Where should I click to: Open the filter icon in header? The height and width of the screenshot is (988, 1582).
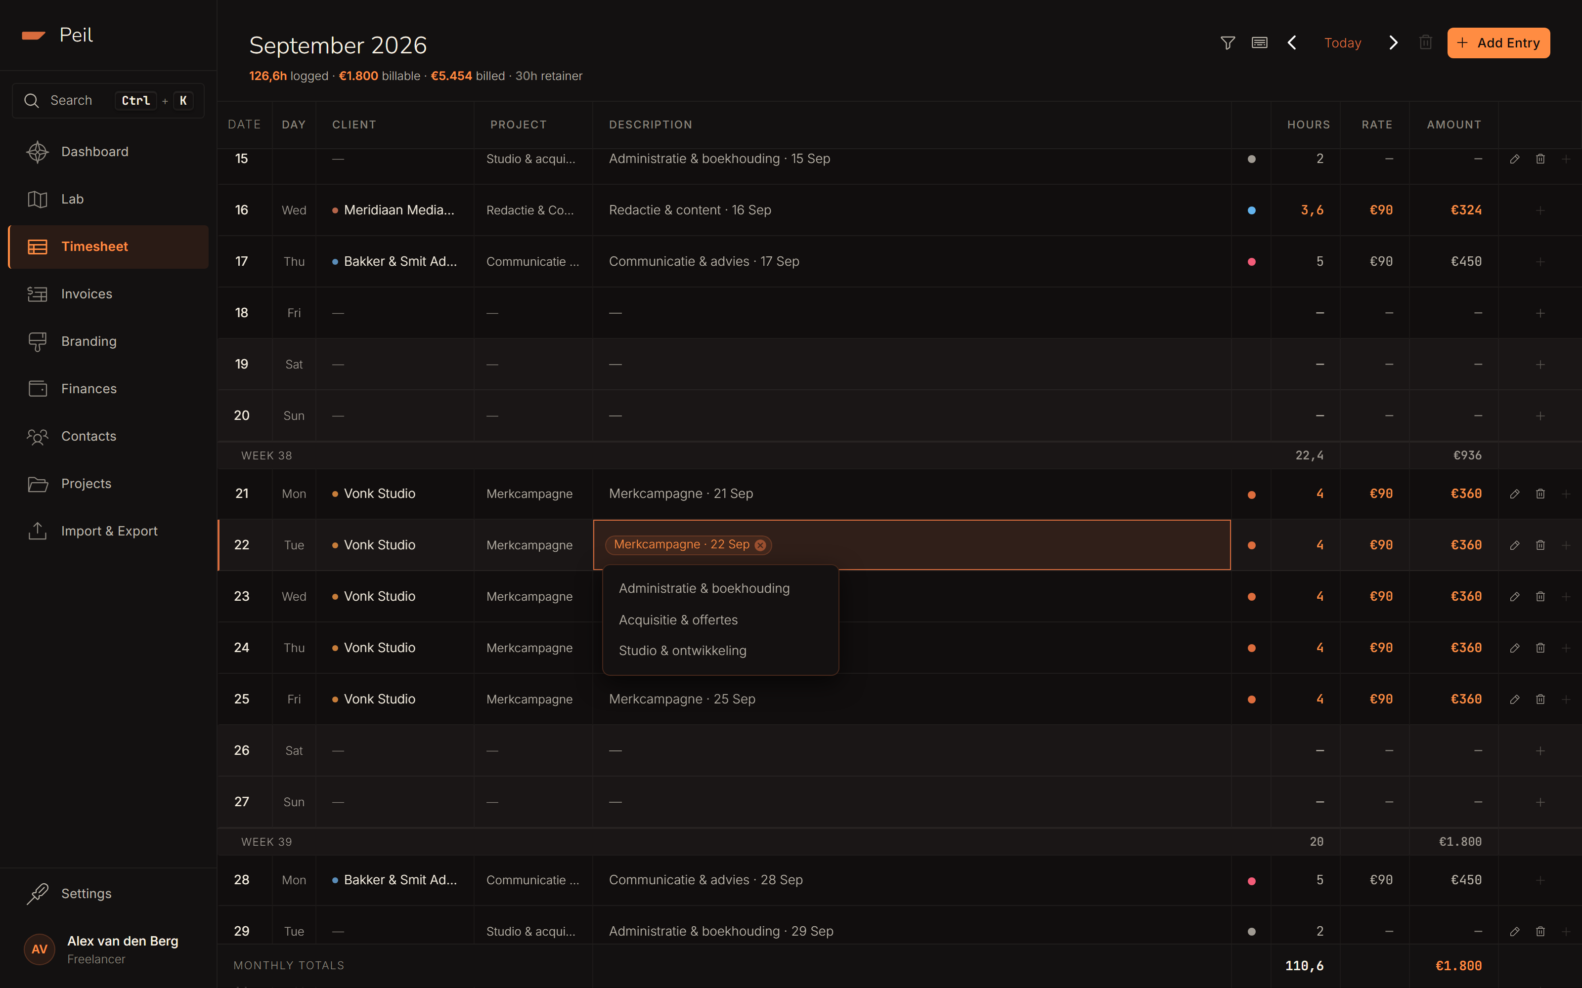coord(1228,43)
